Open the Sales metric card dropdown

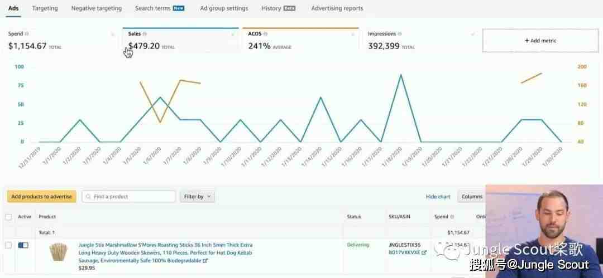(x=233, y=34)
